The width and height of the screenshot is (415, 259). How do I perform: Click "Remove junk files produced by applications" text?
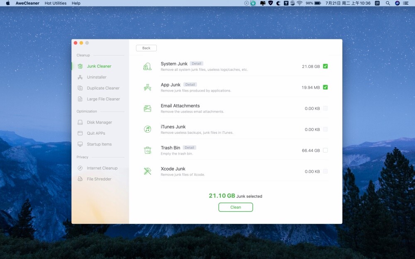(196, 91)
